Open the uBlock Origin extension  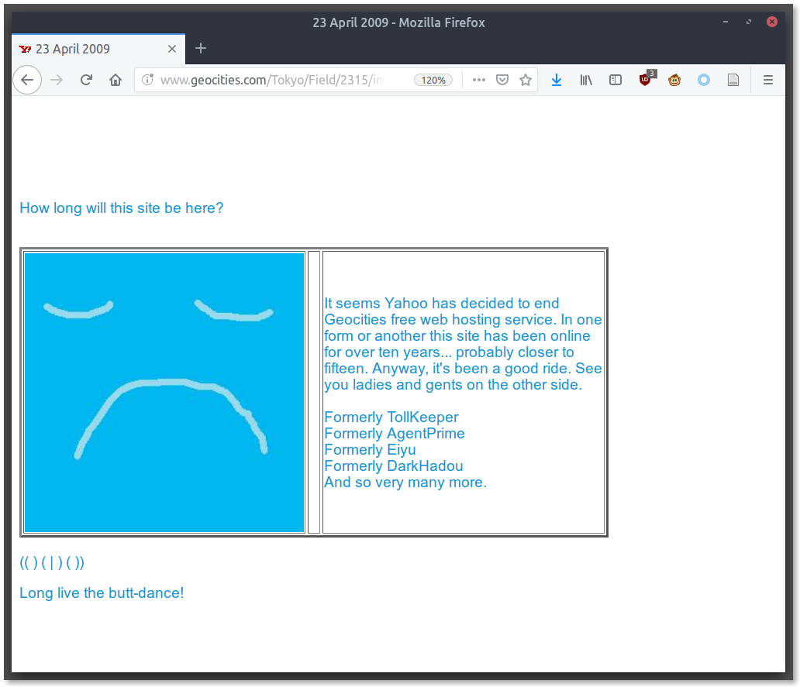646,79
